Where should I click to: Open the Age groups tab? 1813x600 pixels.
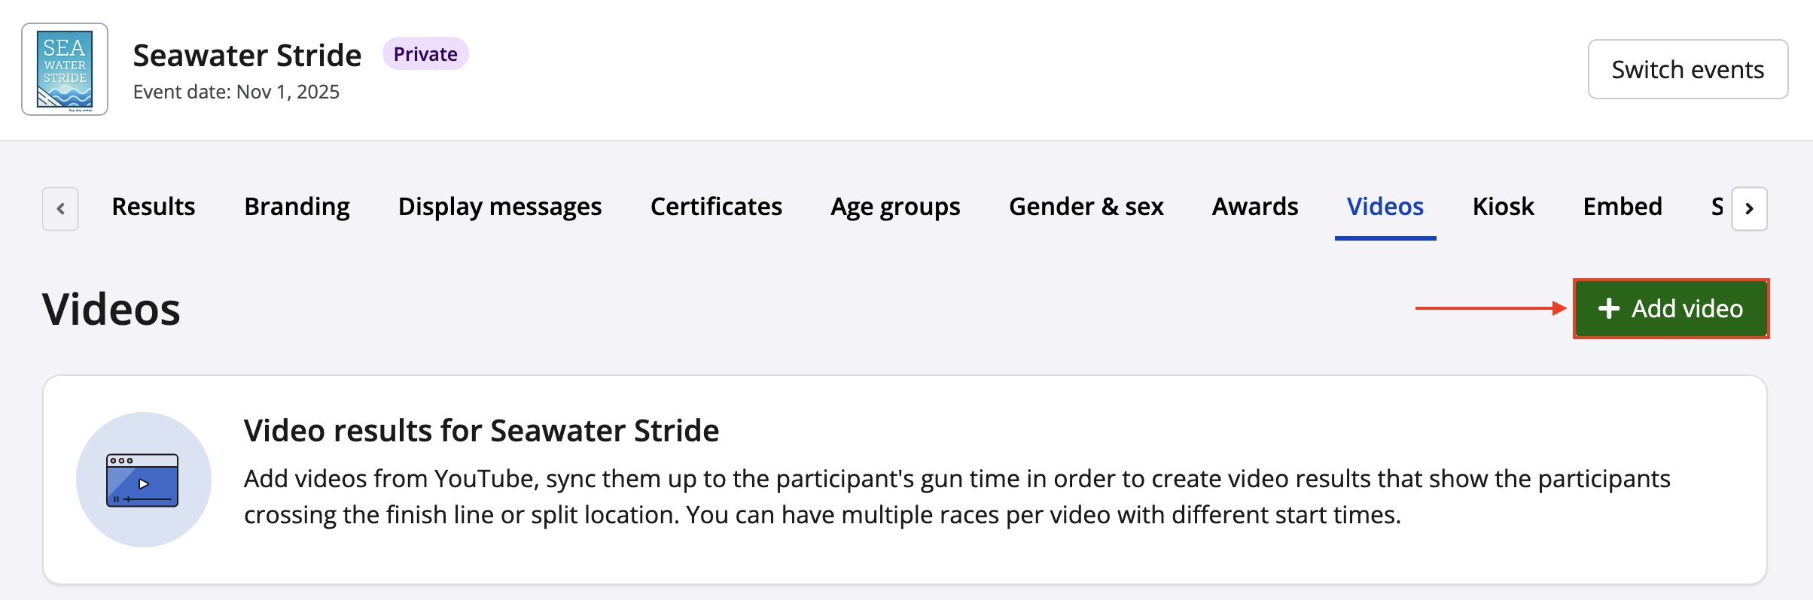(x=895, y=207)
